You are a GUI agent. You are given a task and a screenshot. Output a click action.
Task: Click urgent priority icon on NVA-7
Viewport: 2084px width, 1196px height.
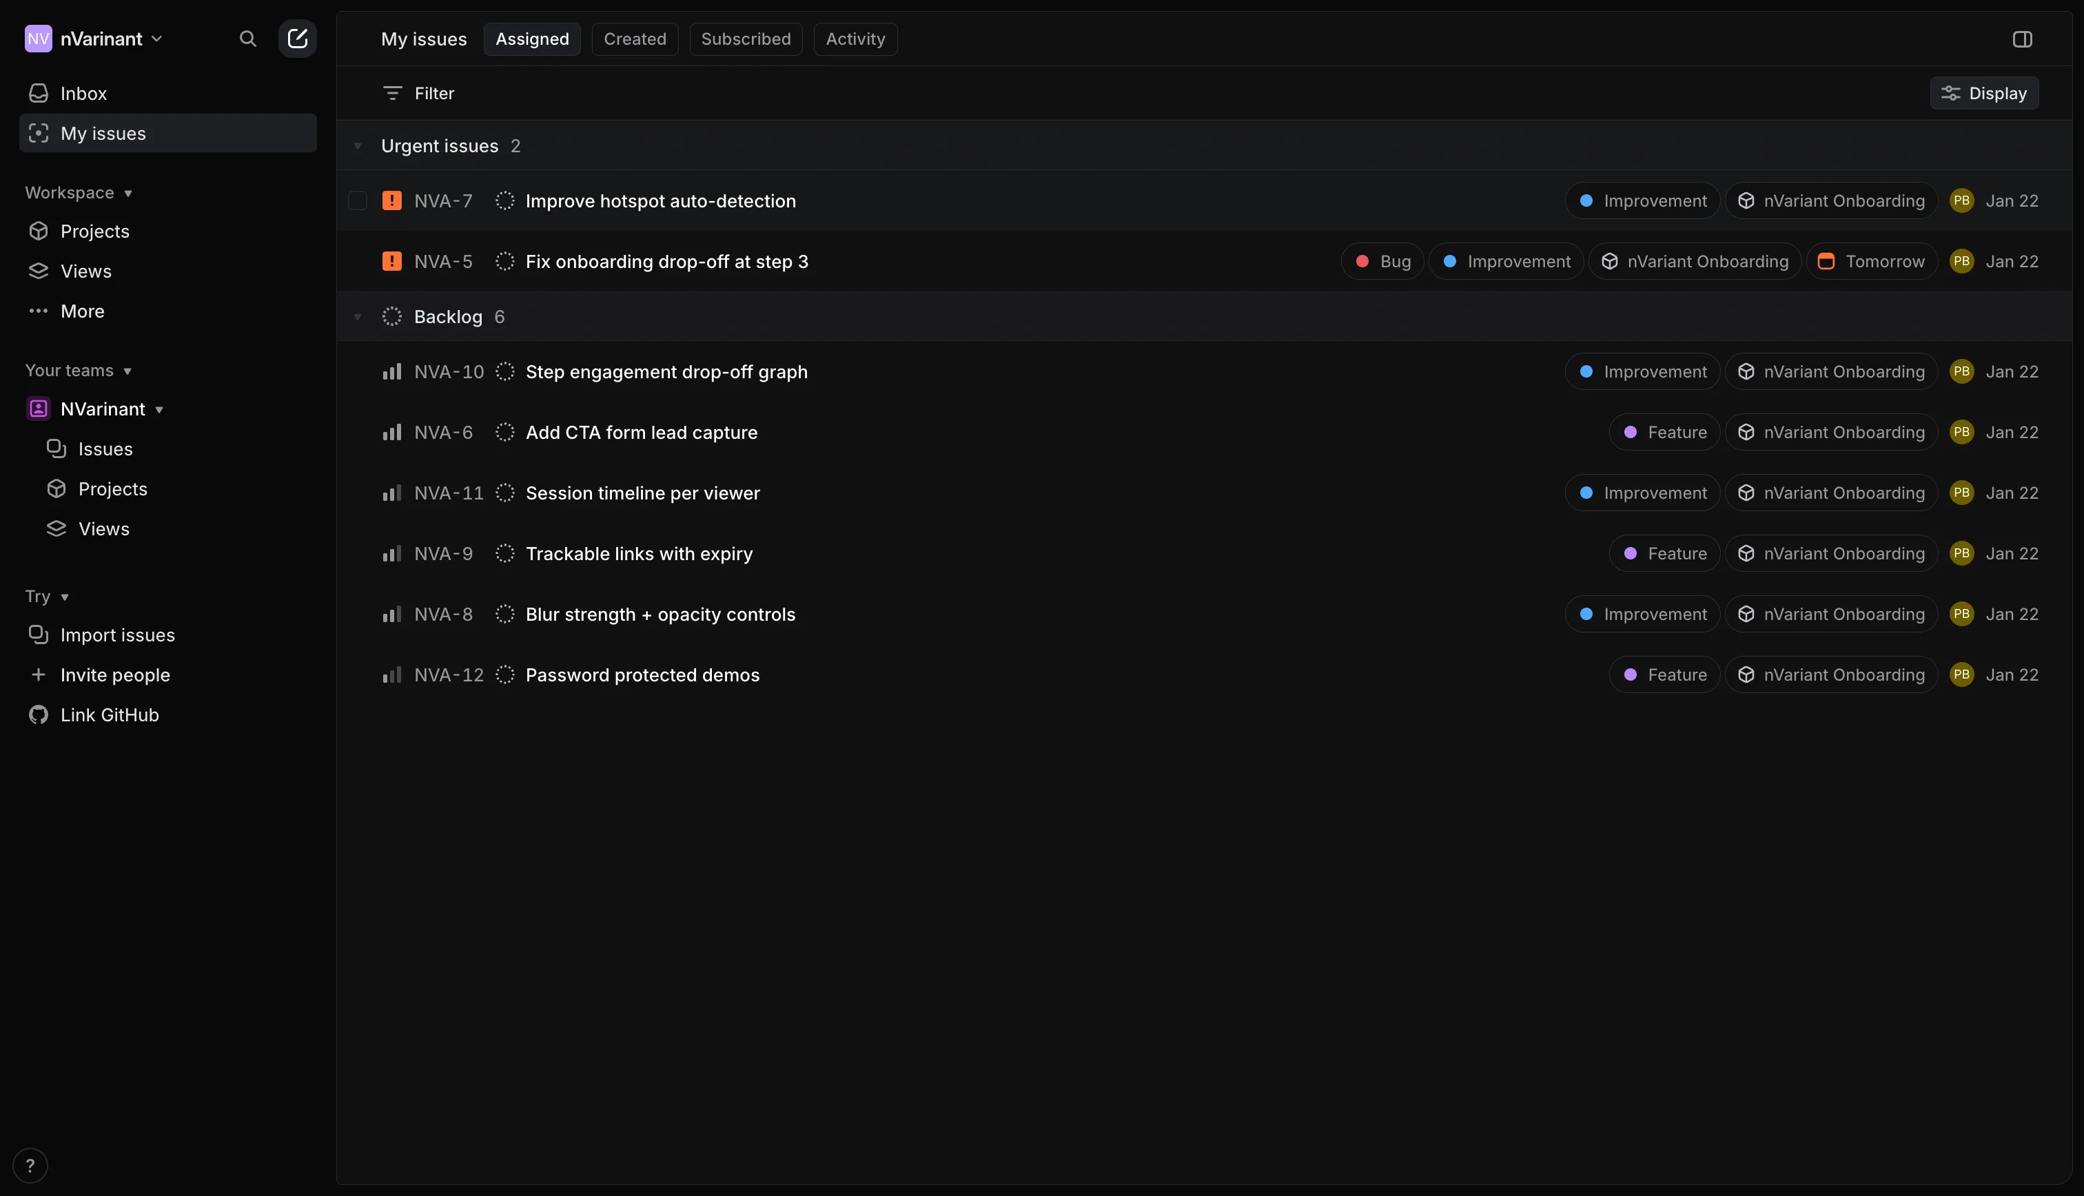pyautogui.click(x=392, y=200)
